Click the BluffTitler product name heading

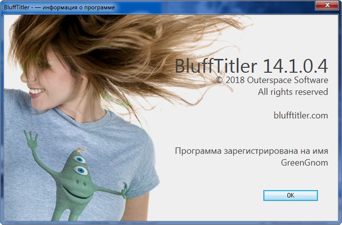pyautogui.click(x=216, y=66)
